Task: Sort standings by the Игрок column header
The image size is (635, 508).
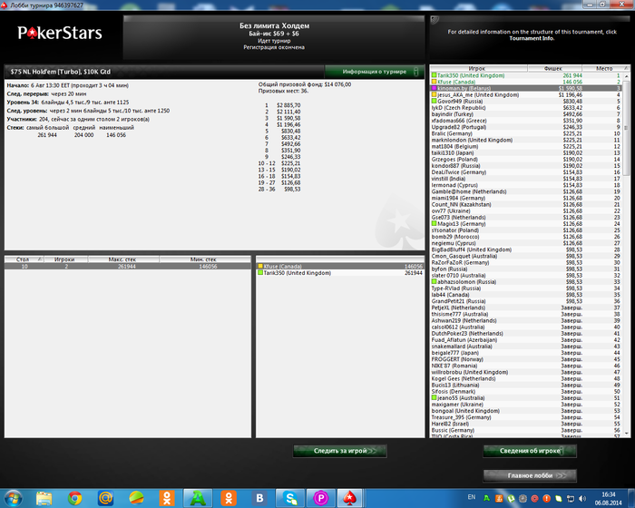Action: (478, 68)
